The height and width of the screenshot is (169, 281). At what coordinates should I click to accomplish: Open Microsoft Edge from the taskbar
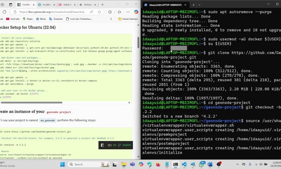150,164
